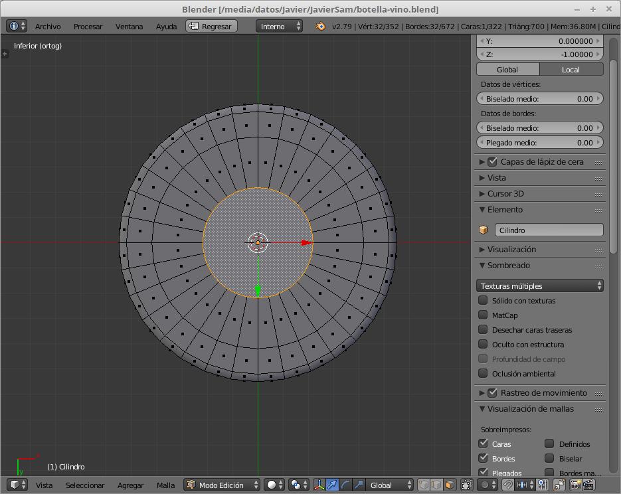Open the Archivo menu
The image size is (621, 494).
[x=48, y=27]
